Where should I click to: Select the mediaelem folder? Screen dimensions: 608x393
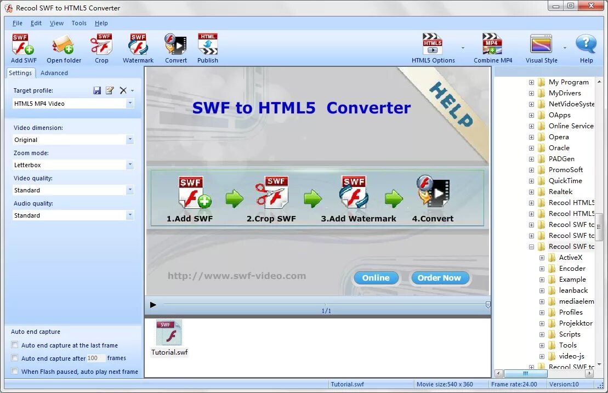tap(576, 301)
